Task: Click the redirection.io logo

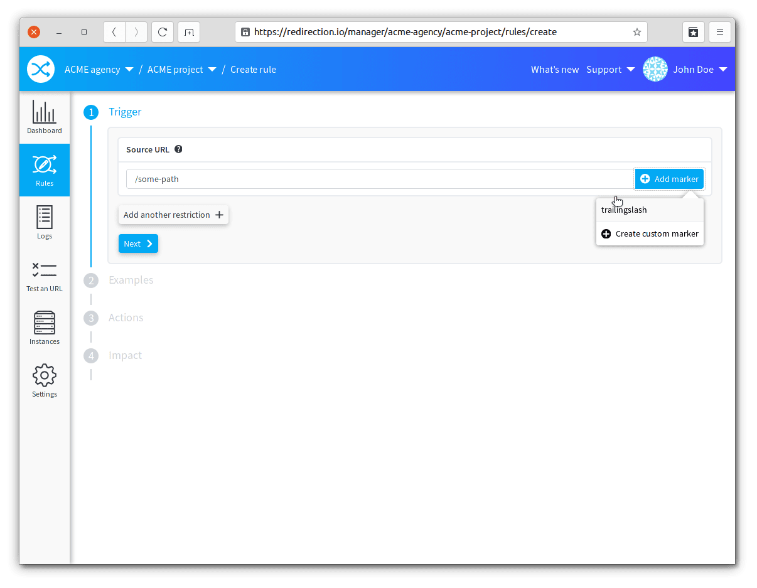Action: coord(40,69)
